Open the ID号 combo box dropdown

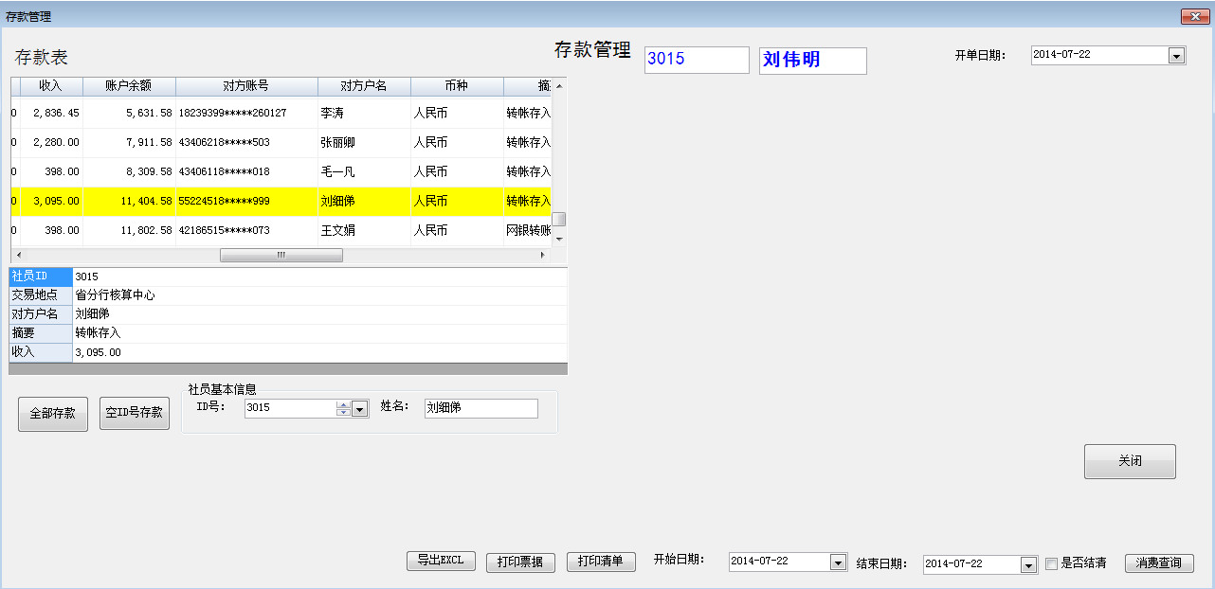click(x=359, y=409)
